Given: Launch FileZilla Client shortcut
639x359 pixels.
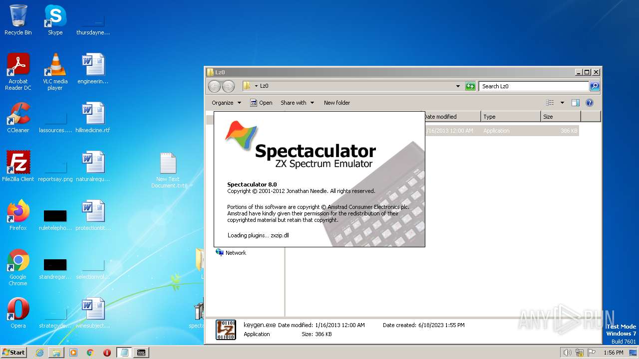Looking at the screenshot, I should pos(18,167).
